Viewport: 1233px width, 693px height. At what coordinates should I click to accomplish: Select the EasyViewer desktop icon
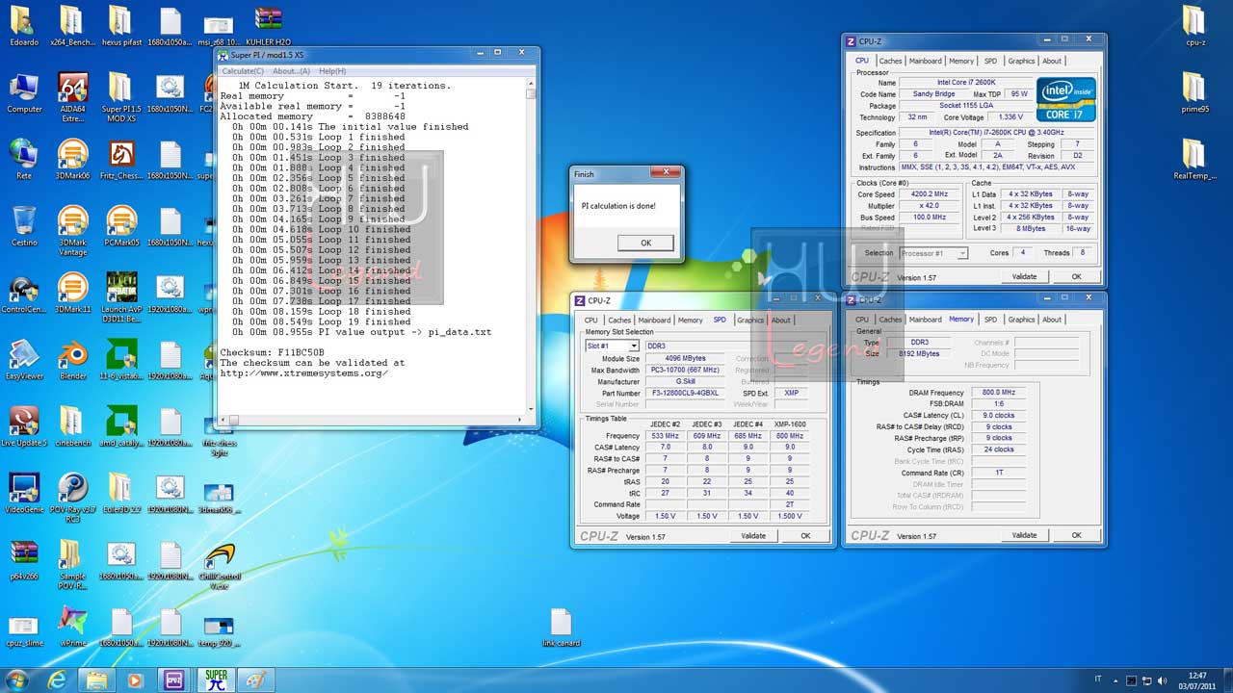(x=23, y=361)
